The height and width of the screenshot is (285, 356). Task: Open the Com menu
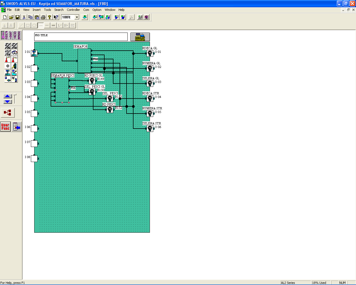pos(86,10)
